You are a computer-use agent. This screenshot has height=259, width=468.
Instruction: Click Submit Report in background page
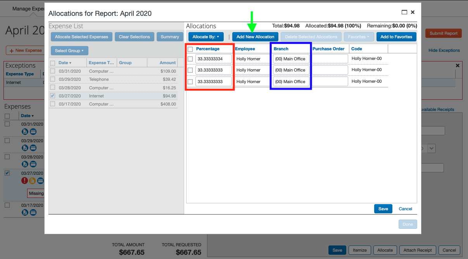click(x=444, y=33)
